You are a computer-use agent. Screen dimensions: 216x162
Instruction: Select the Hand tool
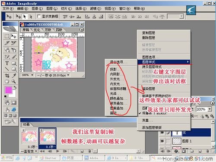[x=7, y=82]
